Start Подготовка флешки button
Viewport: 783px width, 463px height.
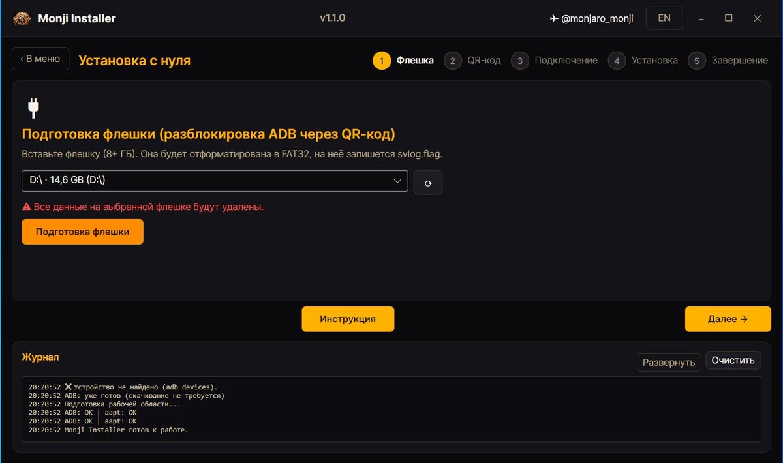click(82, 231)
